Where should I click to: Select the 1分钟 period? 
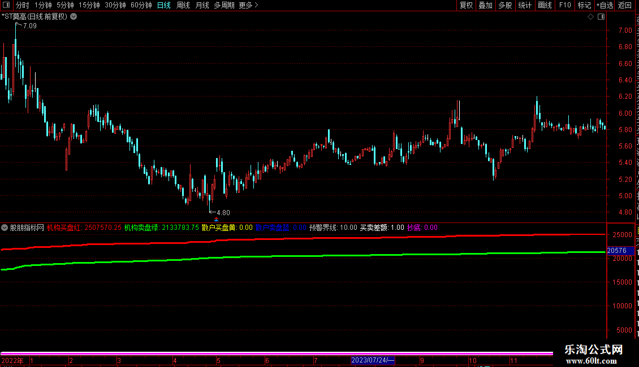(43, 5)
